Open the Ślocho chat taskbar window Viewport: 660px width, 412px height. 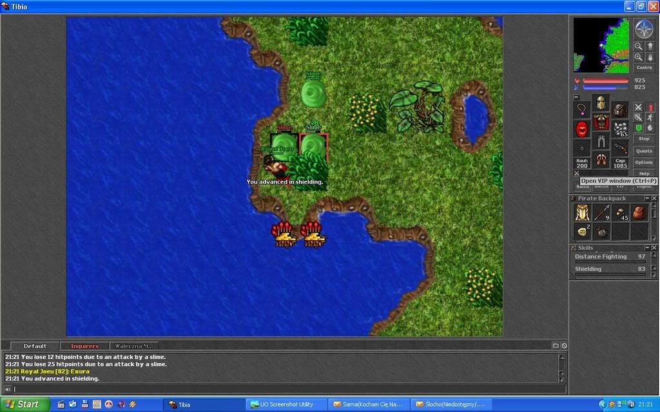[451, 404]
